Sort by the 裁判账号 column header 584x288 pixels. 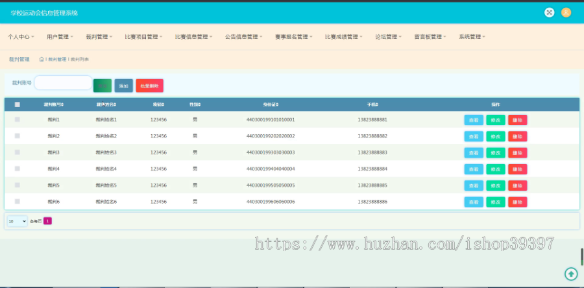coord(54,104)
